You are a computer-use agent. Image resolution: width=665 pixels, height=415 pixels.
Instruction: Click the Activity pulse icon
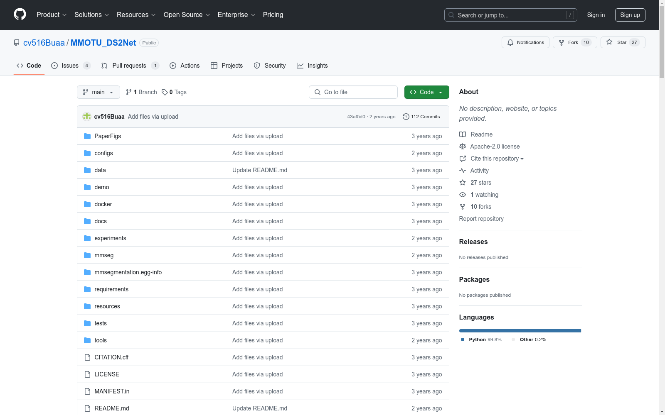463,171
